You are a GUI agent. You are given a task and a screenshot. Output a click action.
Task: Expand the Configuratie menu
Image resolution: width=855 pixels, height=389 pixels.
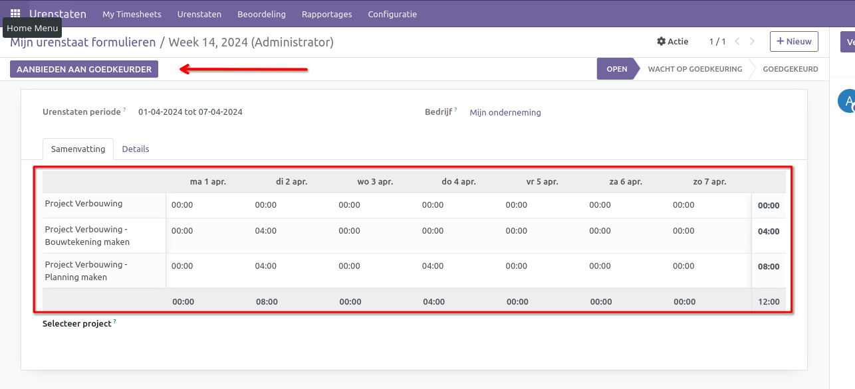tap(392, 14)
